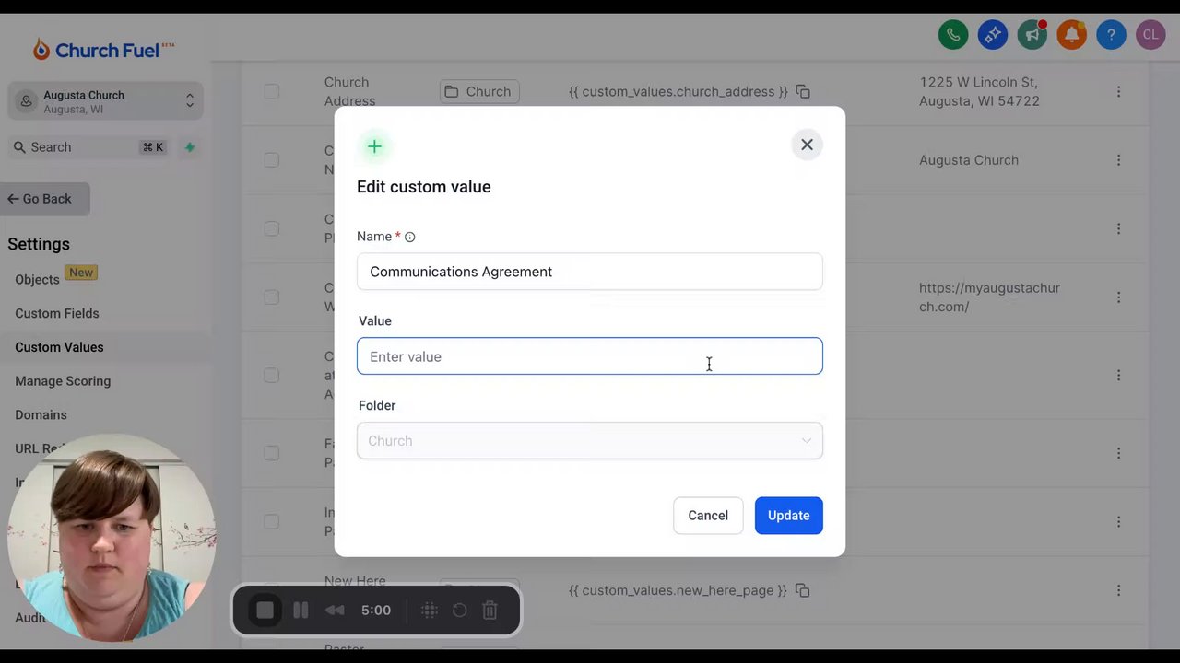Copy the custom_values.new_here_page merge tag

[x=803, y=590]
